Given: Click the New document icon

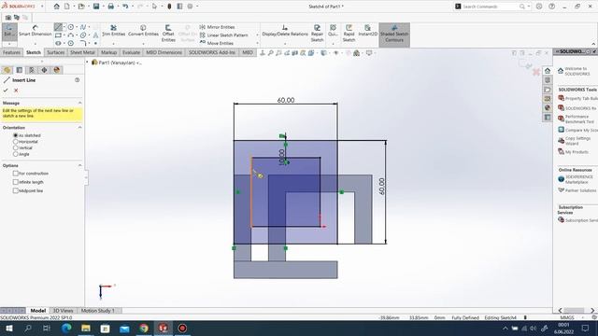Looking at the screenshot, I should pyautogui.click(x=66, y=7).
